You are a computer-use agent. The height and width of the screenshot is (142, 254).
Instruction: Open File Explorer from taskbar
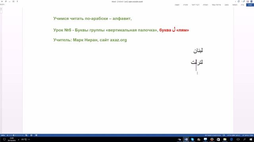(x=225, y=139)
